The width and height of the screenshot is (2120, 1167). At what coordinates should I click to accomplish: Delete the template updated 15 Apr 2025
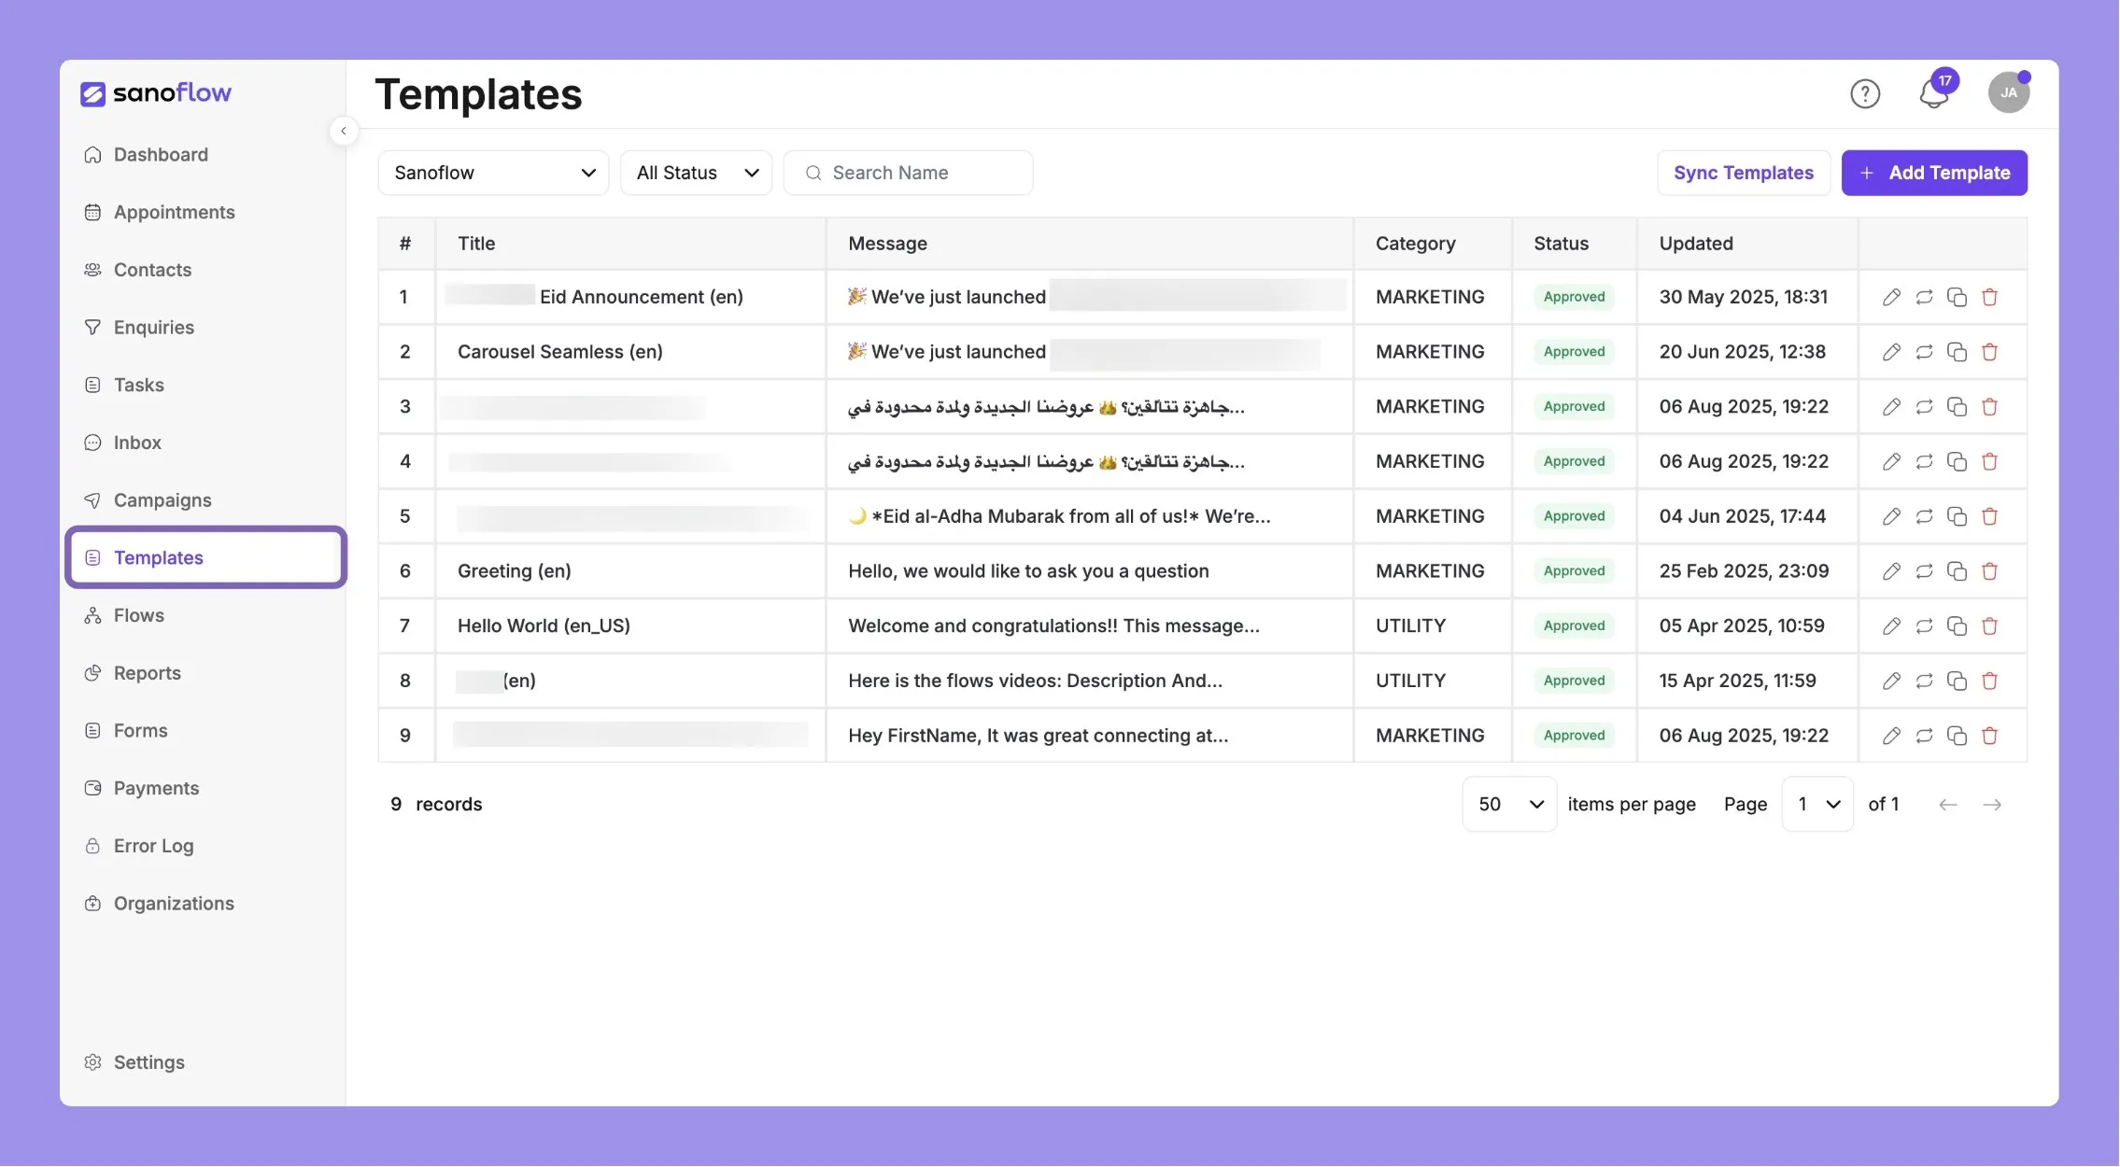1989,681
